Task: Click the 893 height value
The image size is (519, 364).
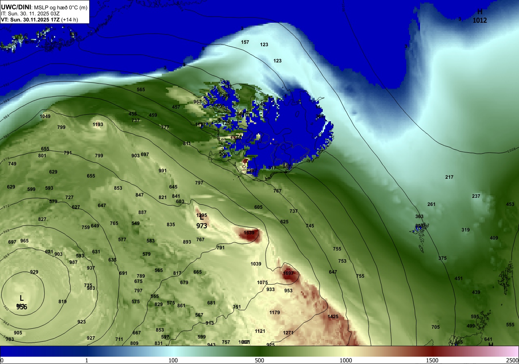Action: click(x=187, y=242)
